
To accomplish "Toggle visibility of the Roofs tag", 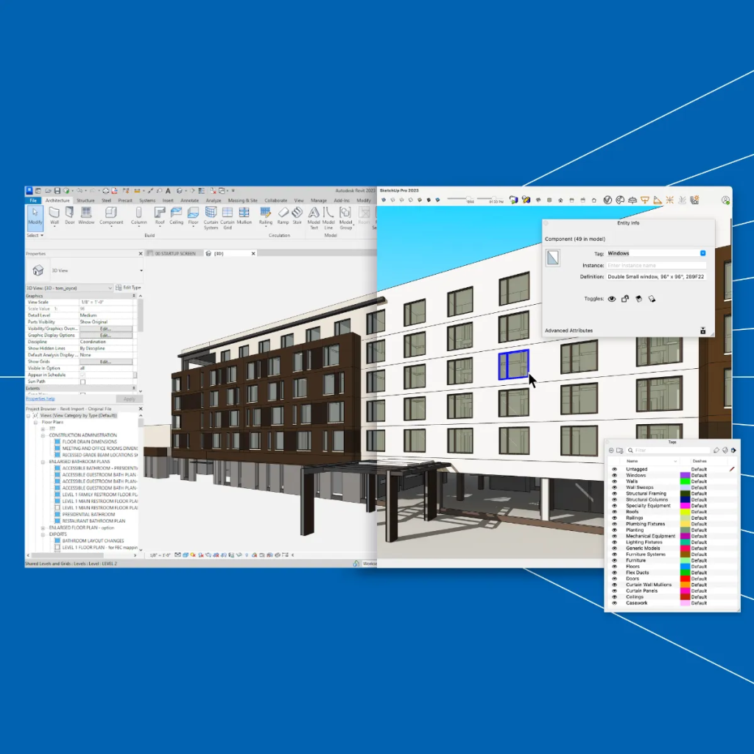I will (614, 512).
